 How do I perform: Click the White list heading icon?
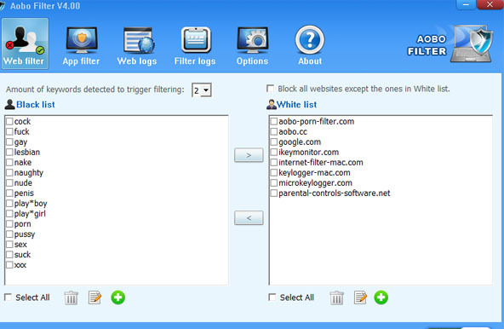(x=272, y=104)
